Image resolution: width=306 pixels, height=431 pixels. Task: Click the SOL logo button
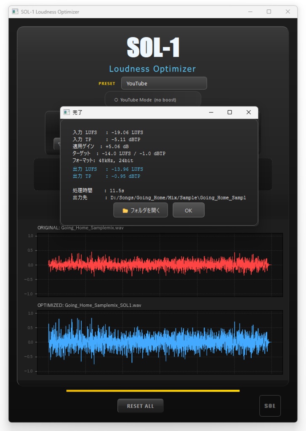pyautogui.click(x=270, y=406)
